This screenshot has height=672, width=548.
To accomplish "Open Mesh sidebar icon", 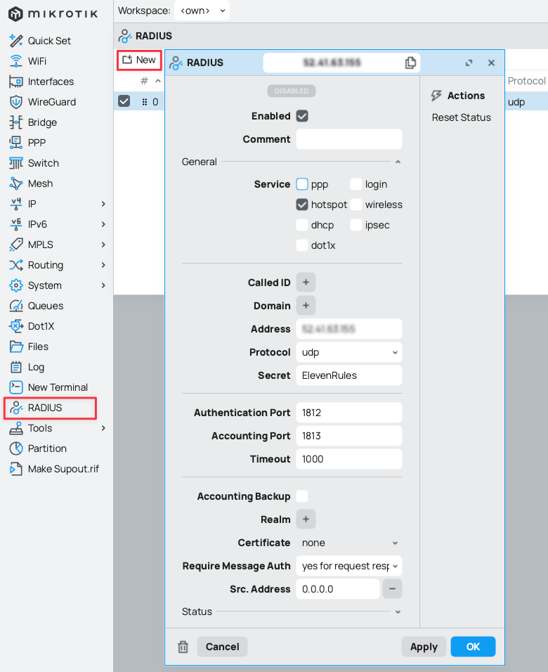I will coord(16,183).
